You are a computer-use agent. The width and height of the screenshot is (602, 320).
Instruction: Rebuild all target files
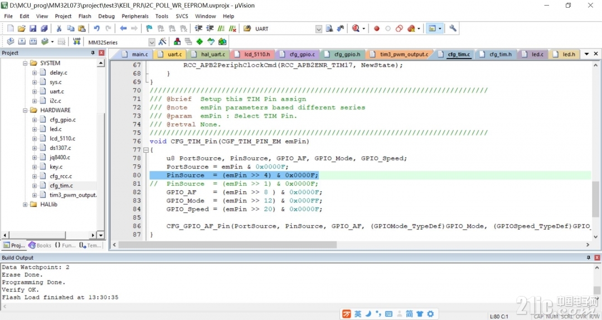(x=33, y=41)
